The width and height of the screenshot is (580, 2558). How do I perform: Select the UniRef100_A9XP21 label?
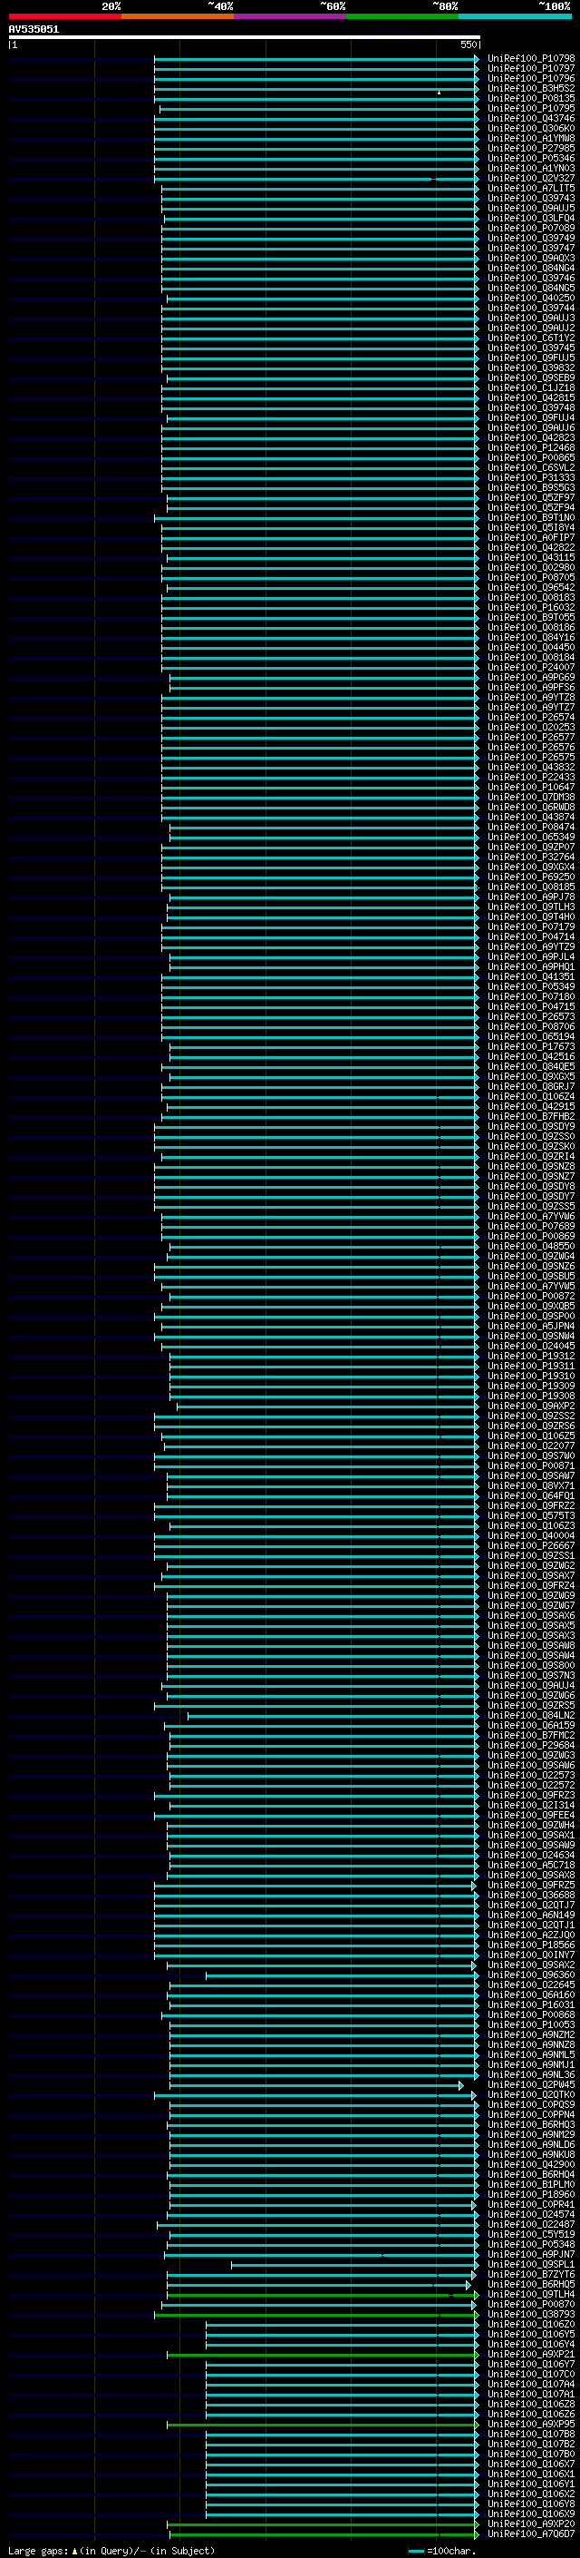coord(530,2354)
